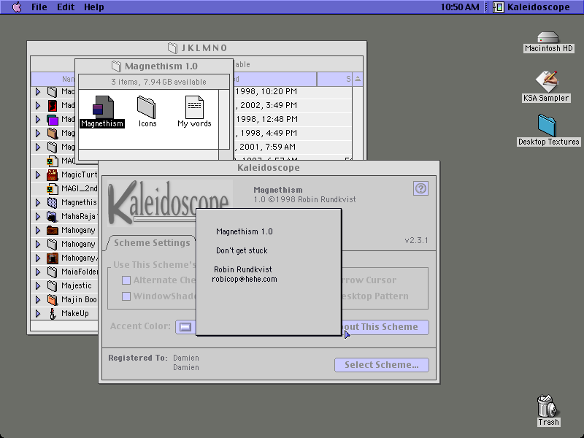
Task: Click the MagicTurt row's icon
Action: pos(52,174)
